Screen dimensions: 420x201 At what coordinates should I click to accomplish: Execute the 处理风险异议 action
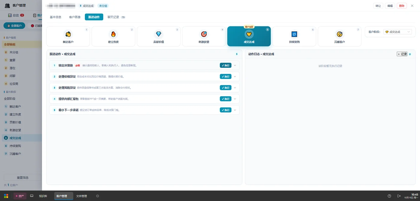pos(226,88)
